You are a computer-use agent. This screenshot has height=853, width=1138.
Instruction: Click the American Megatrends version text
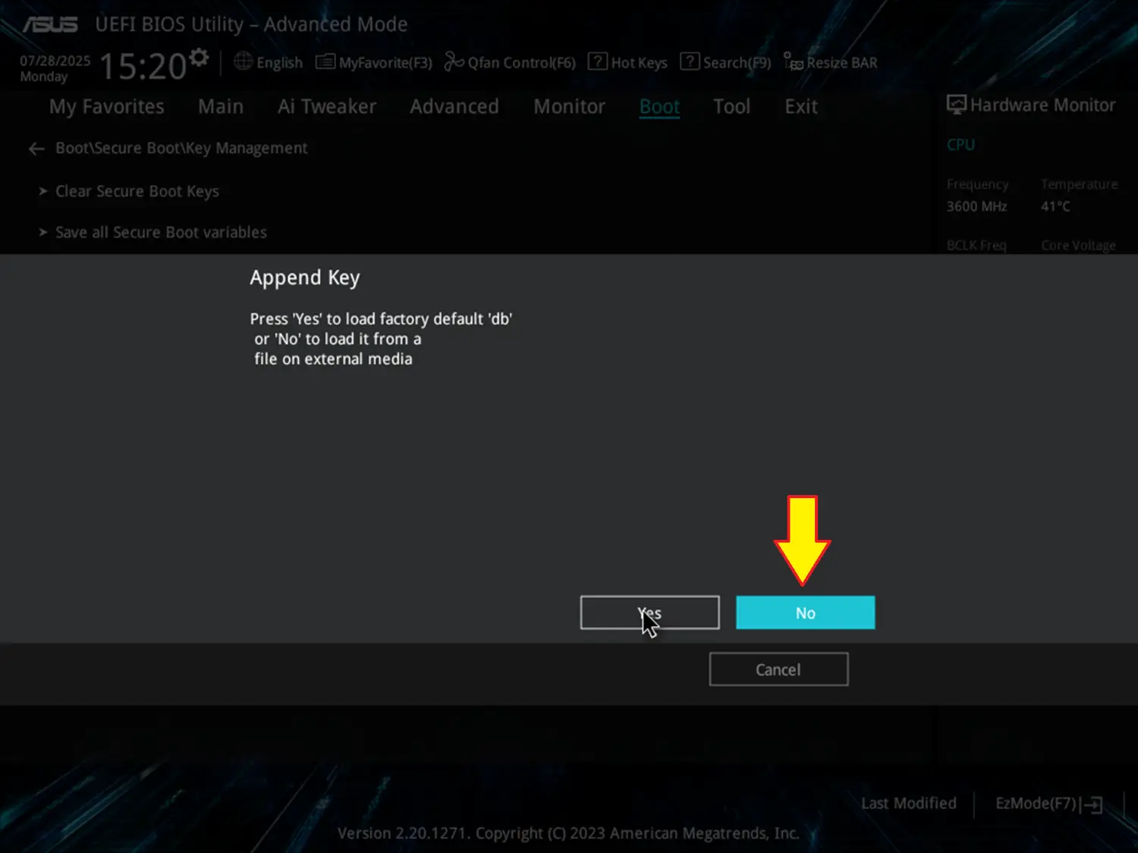[x=568, y=833]
